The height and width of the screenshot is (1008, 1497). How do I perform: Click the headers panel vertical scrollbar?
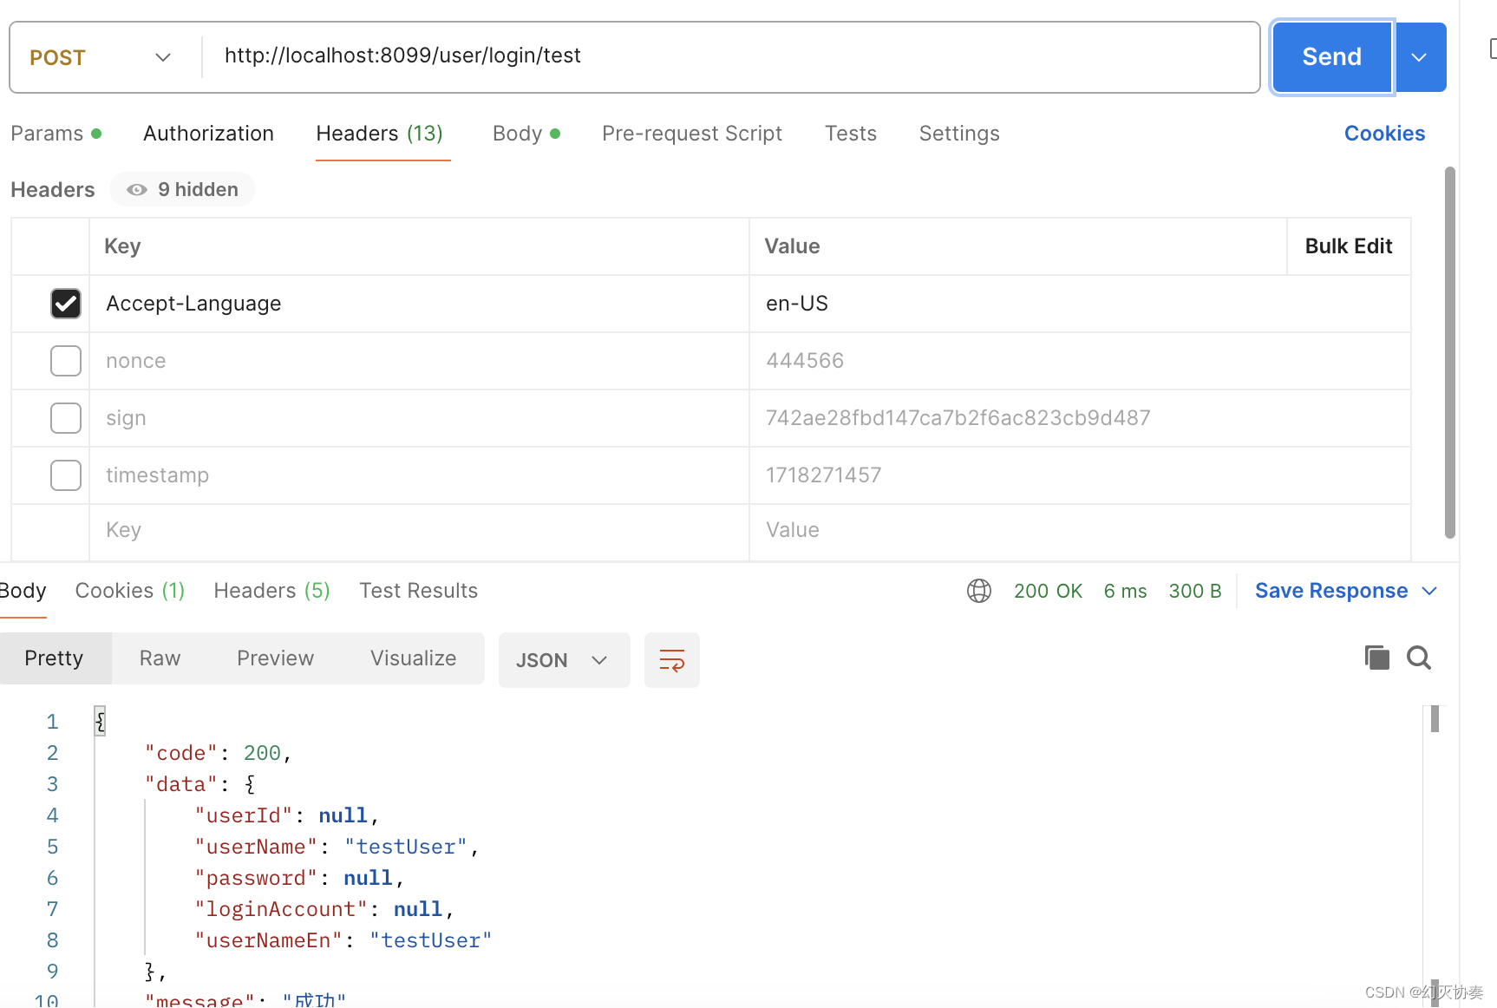point(1449,352)
